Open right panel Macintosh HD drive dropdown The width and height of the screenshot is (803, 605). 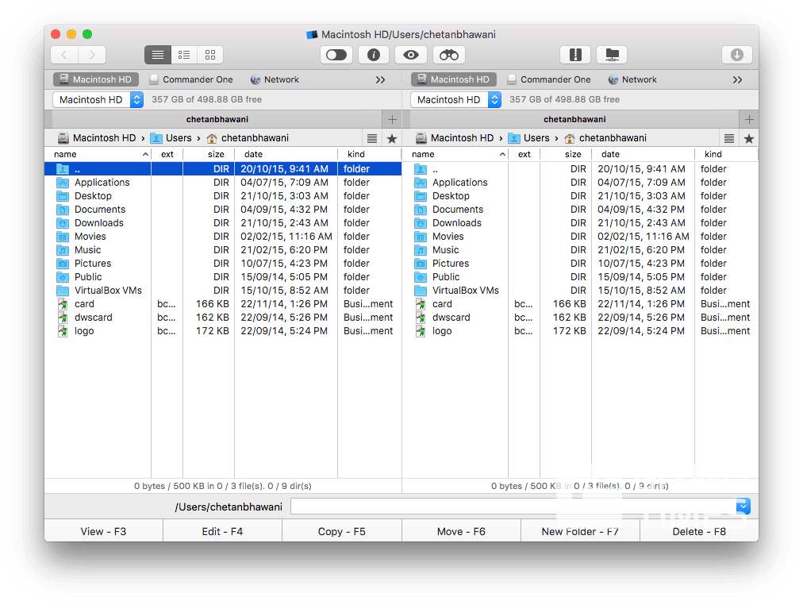tap(455, 99)
